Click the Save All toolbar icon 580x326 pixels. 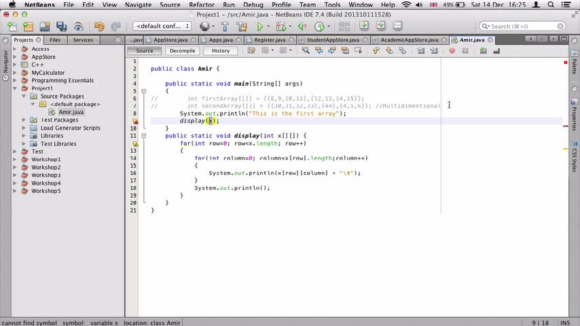(61, 26)
